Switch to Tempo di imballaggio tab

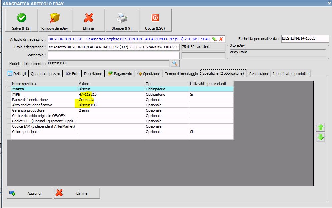coord(181,74)
